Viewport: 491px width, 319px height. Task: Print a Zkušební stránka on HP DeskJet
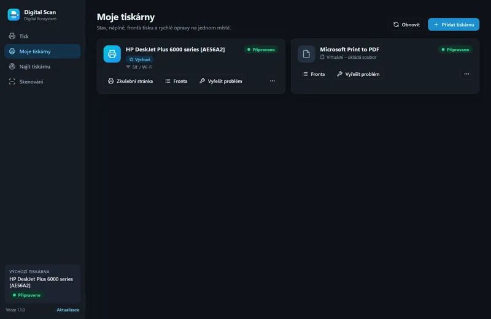pos(130,81)
